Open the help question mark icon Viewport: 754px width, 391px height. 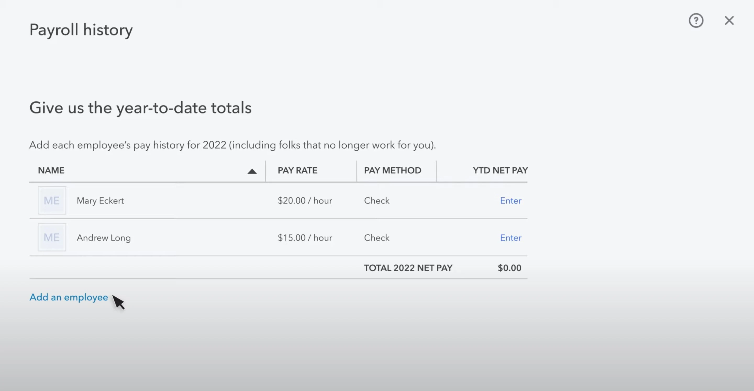pyautogui.click(x=696, y=20)
